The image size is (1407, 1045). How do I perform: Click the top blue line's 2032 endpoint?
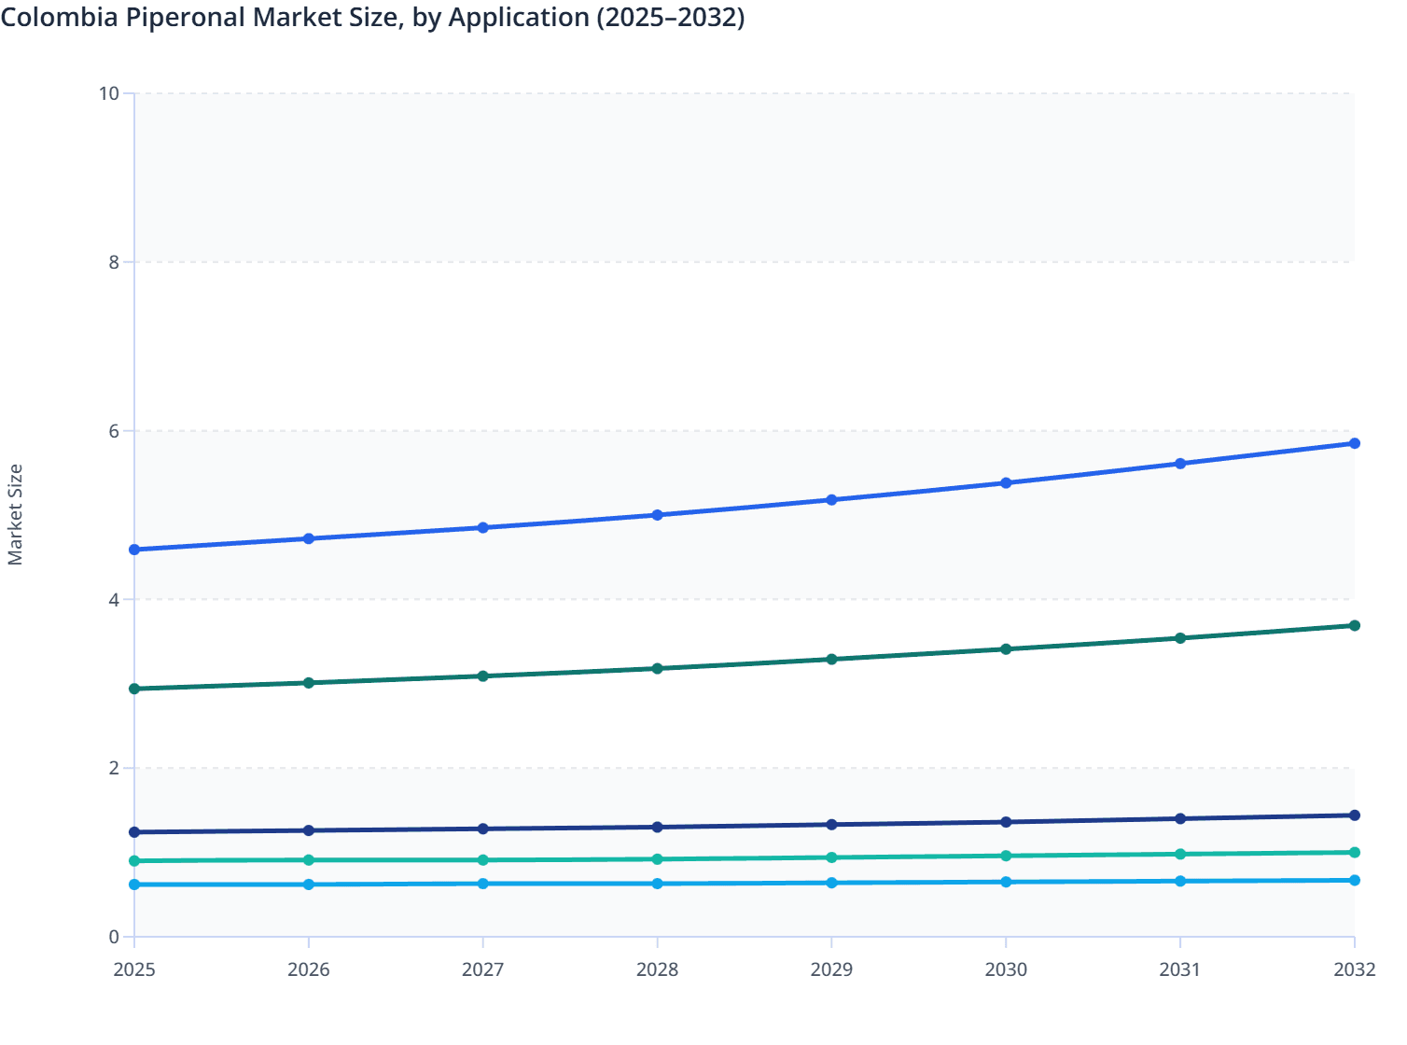click(x=1354, y=443)
